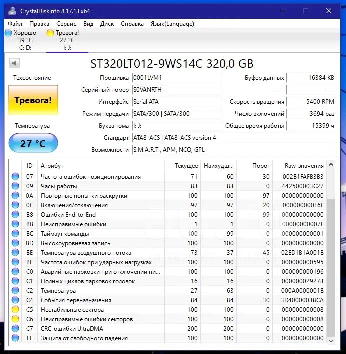The width and height of the screenshot is (346, 354).
Task: Click the blue Хорошо status circle icon
Action: click(x=8, y=33)
